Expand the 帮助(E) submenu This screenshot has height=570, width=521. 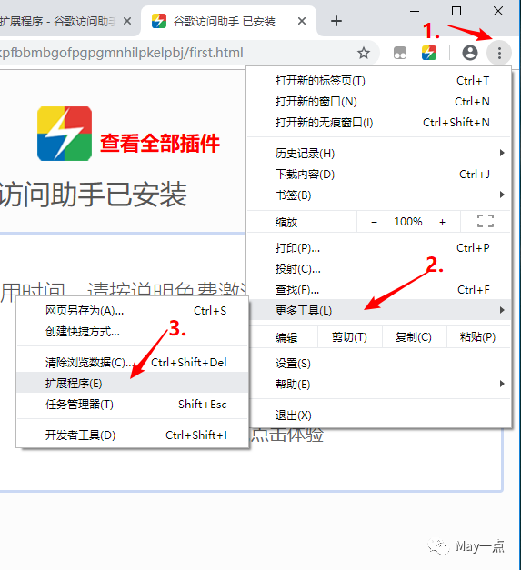(x=379, y=384)
